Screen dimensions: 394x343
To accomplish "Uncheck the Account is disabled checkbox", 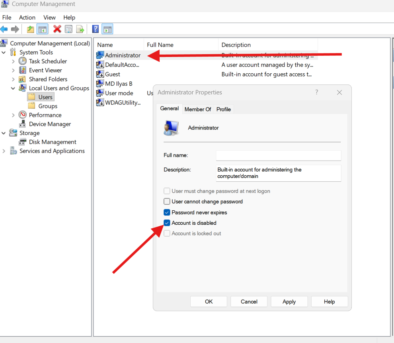I will (x=167, y=223).
